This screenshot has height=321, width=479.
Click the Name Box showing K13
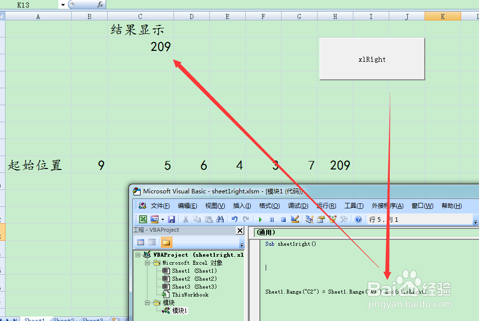[x=30, y=4]
